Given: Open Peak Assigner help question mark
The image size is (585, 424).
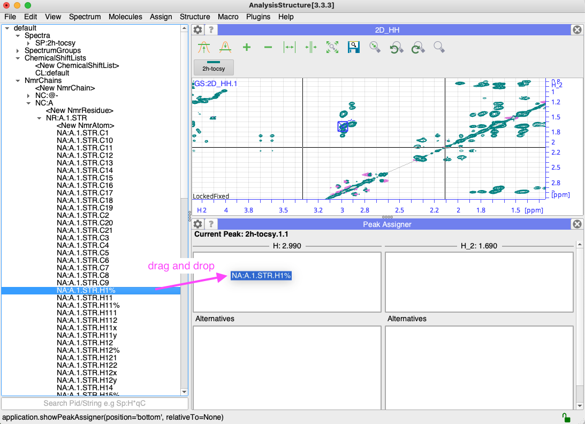Looking at the screenshot, I should tap(211, 224).
